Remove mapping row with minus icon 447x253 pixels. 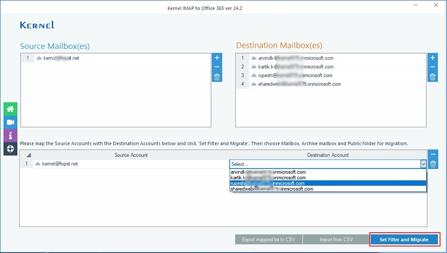[433, 154]
